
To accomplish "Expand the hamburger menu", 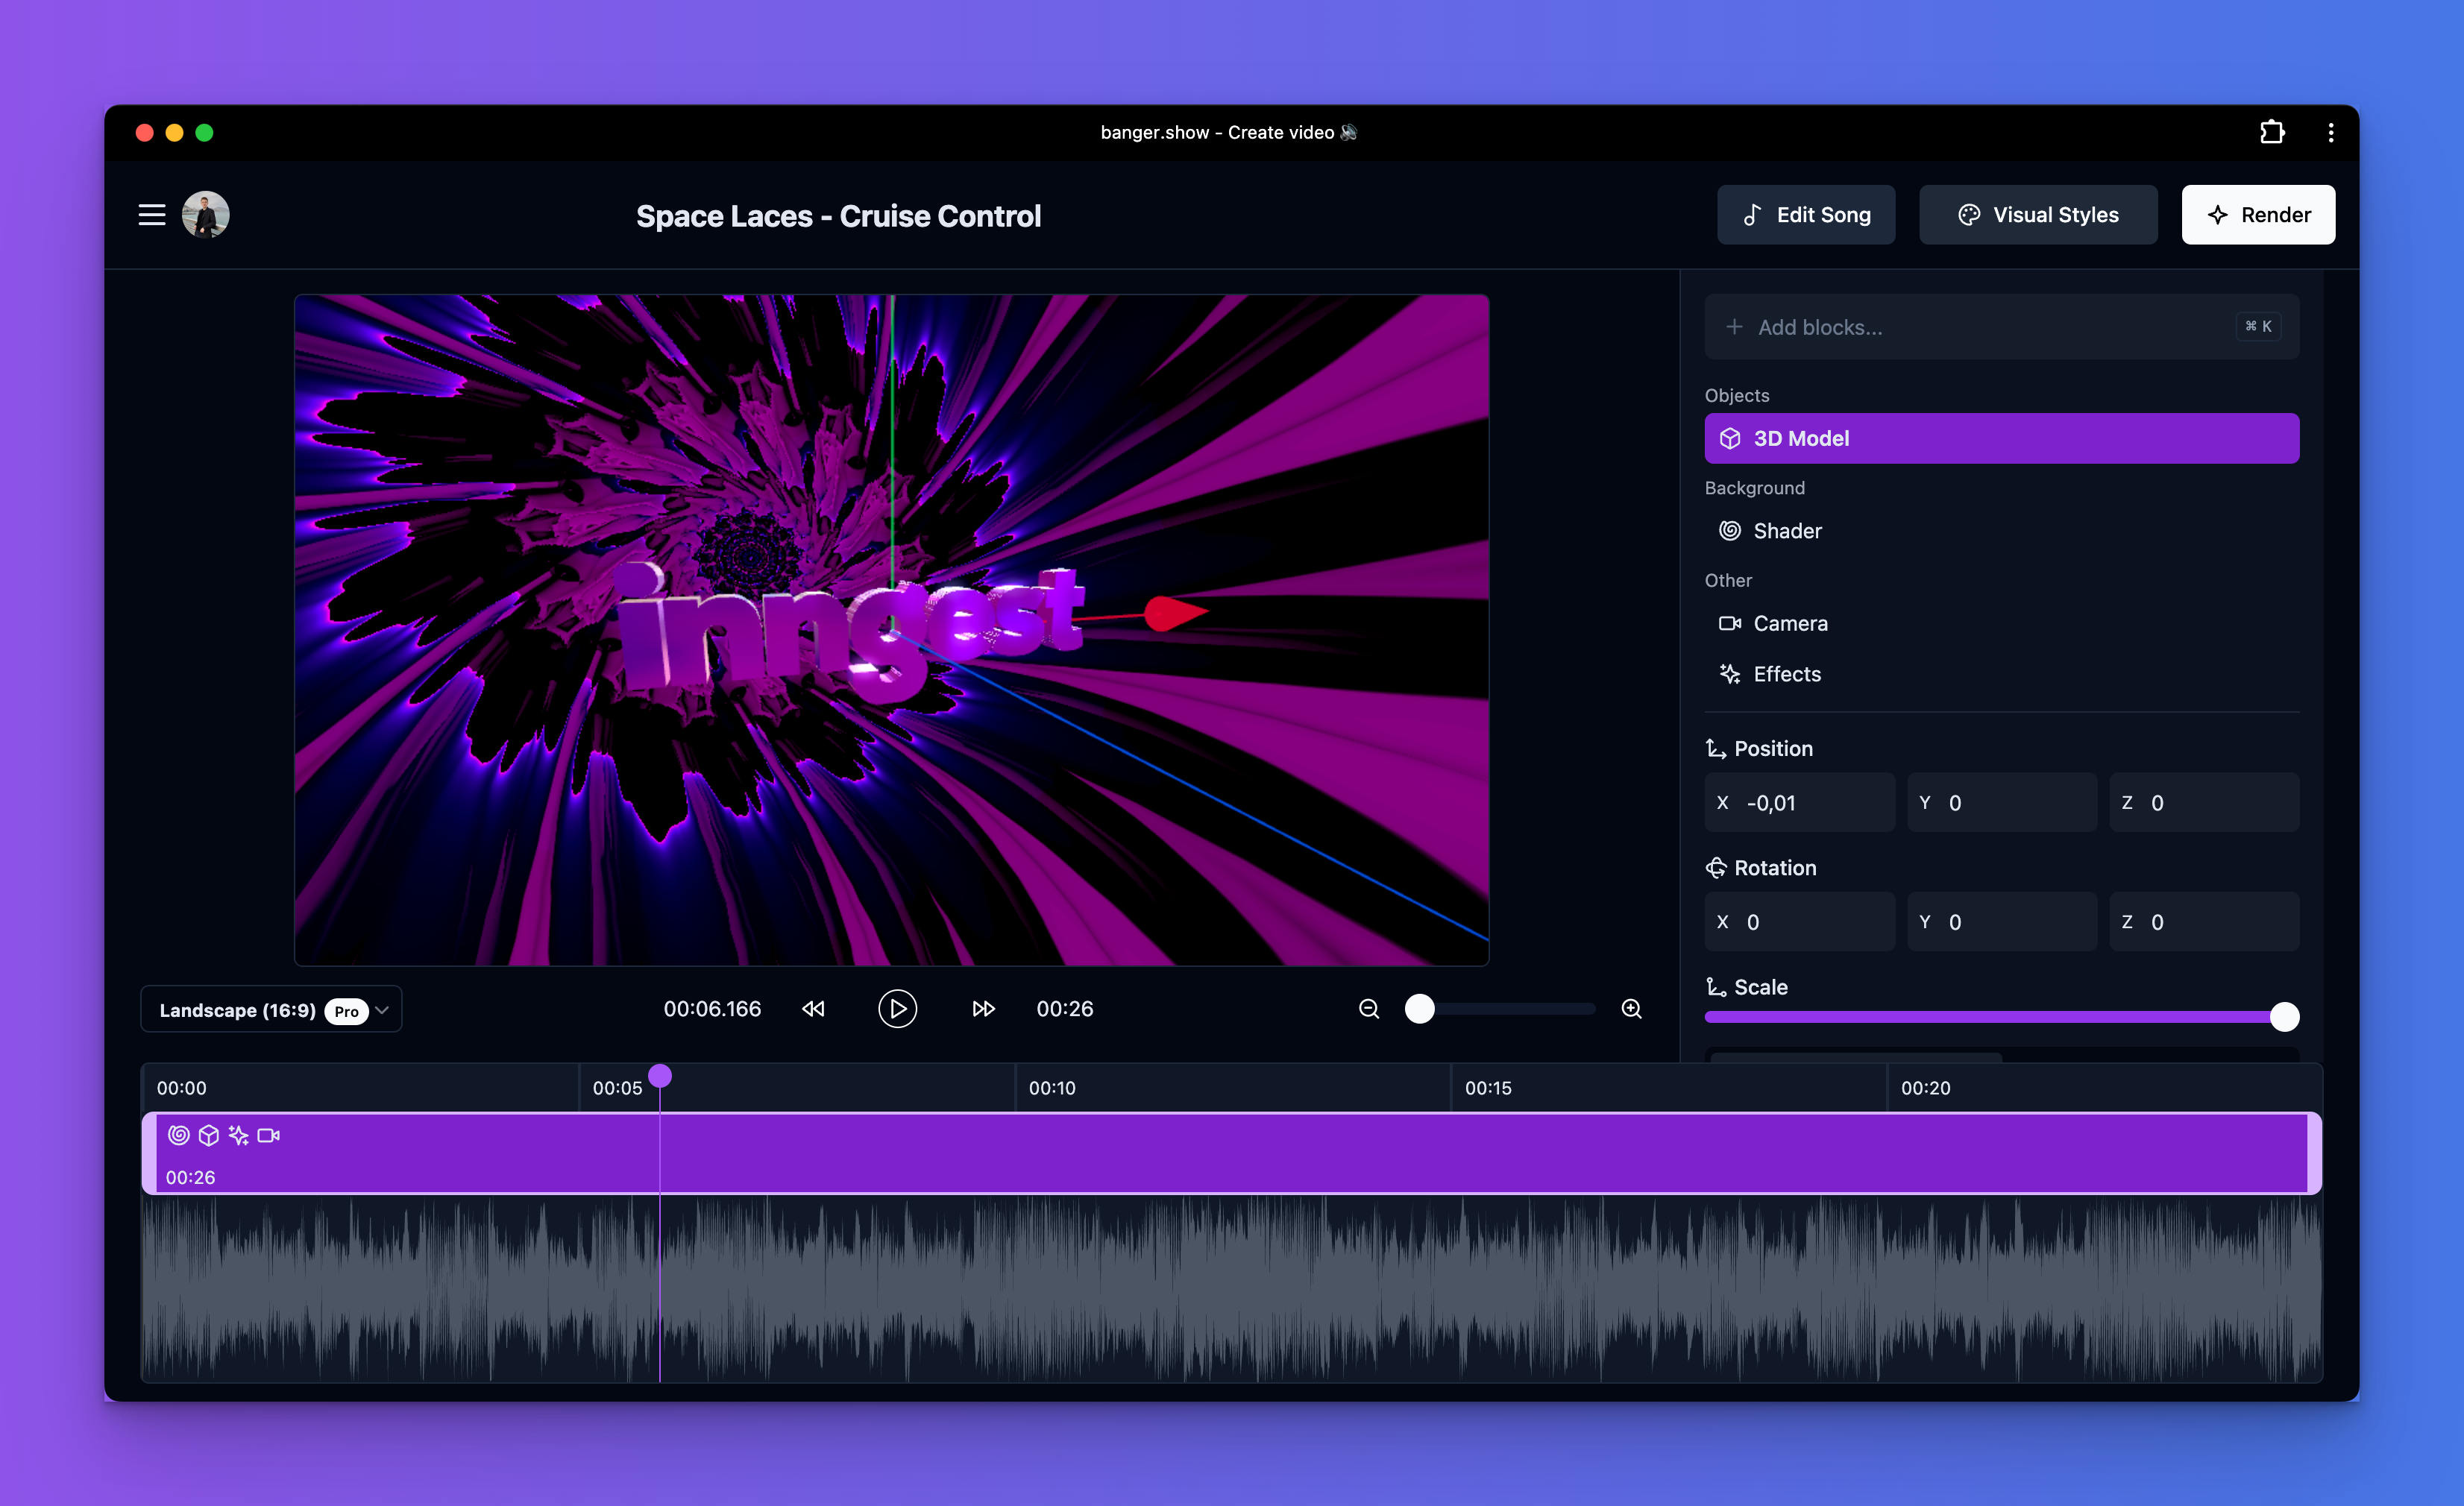I will 153,215.
